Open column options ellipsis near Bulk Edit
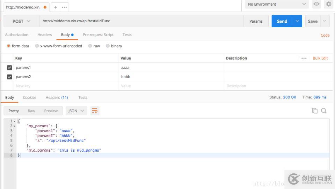 pyautogui.click(x=304, y=58)
